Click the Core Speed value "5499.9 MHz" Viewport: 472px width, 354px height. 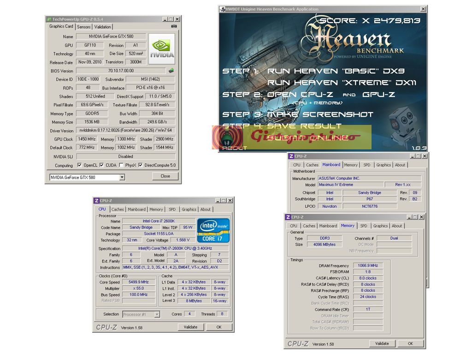click(x=138, y=282)
